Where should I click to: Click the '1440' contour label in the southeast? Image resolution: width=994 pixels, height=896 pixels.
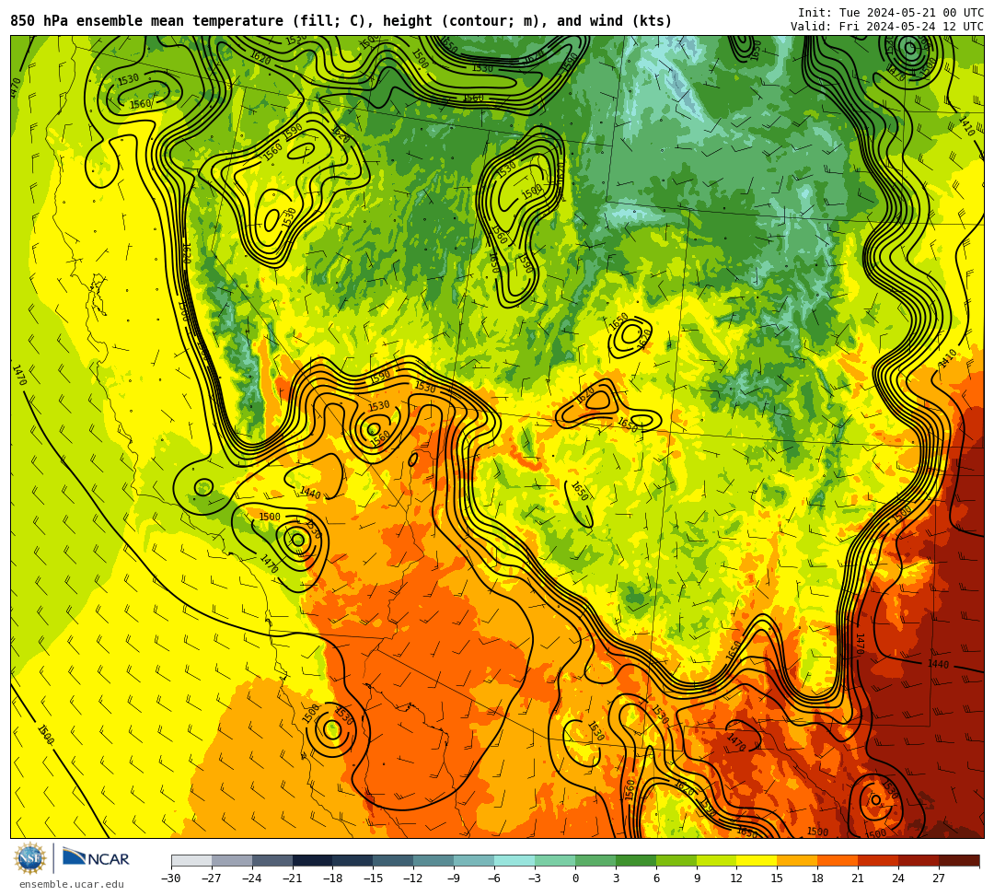pyautogui.click(x=938, y=664)
